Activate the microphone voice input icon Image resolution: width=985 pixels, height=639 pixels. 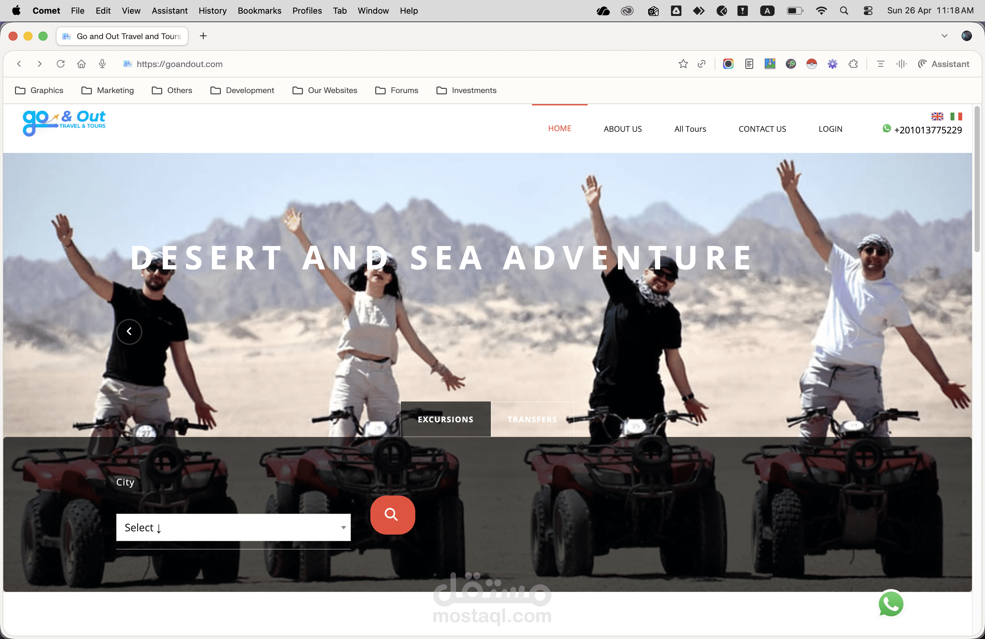102,64
